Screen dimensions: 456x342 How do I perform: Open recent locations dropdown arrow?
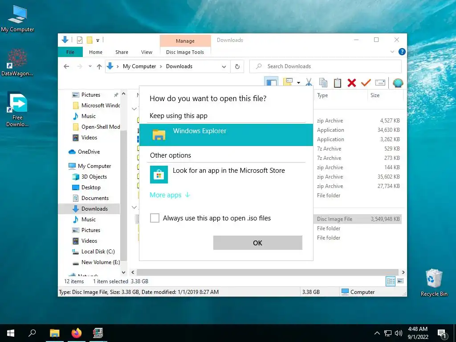(90, 66)
